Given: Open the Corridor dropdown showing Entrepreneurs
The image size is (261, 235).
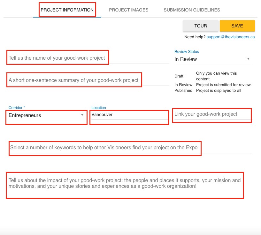Looking at the screenshot, I should pyautogui.click(x=45, y=115).
